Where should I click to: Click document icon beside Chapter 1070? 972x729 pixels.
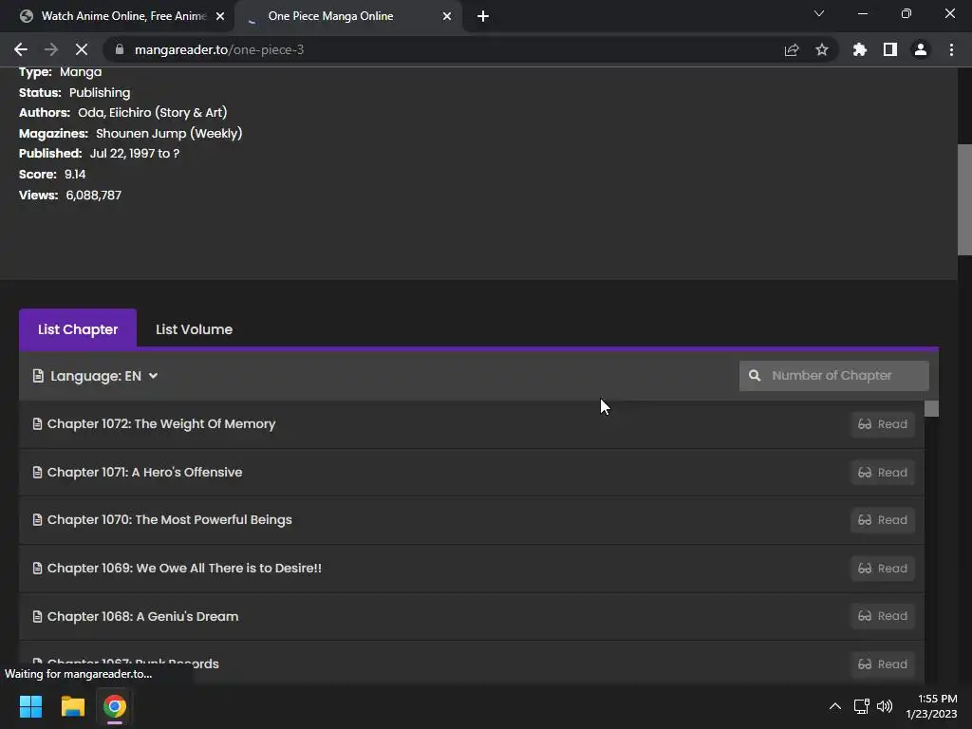point(37,520)
